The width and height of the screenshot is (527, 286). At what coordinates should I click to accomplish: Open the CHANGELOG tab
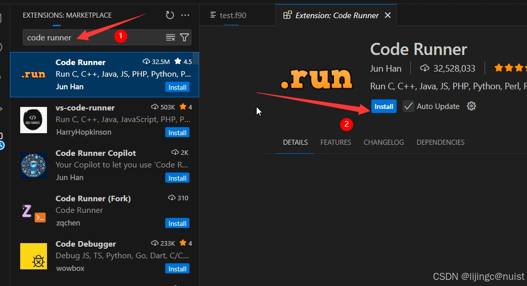pyautogui.click(x=384, y=142)
